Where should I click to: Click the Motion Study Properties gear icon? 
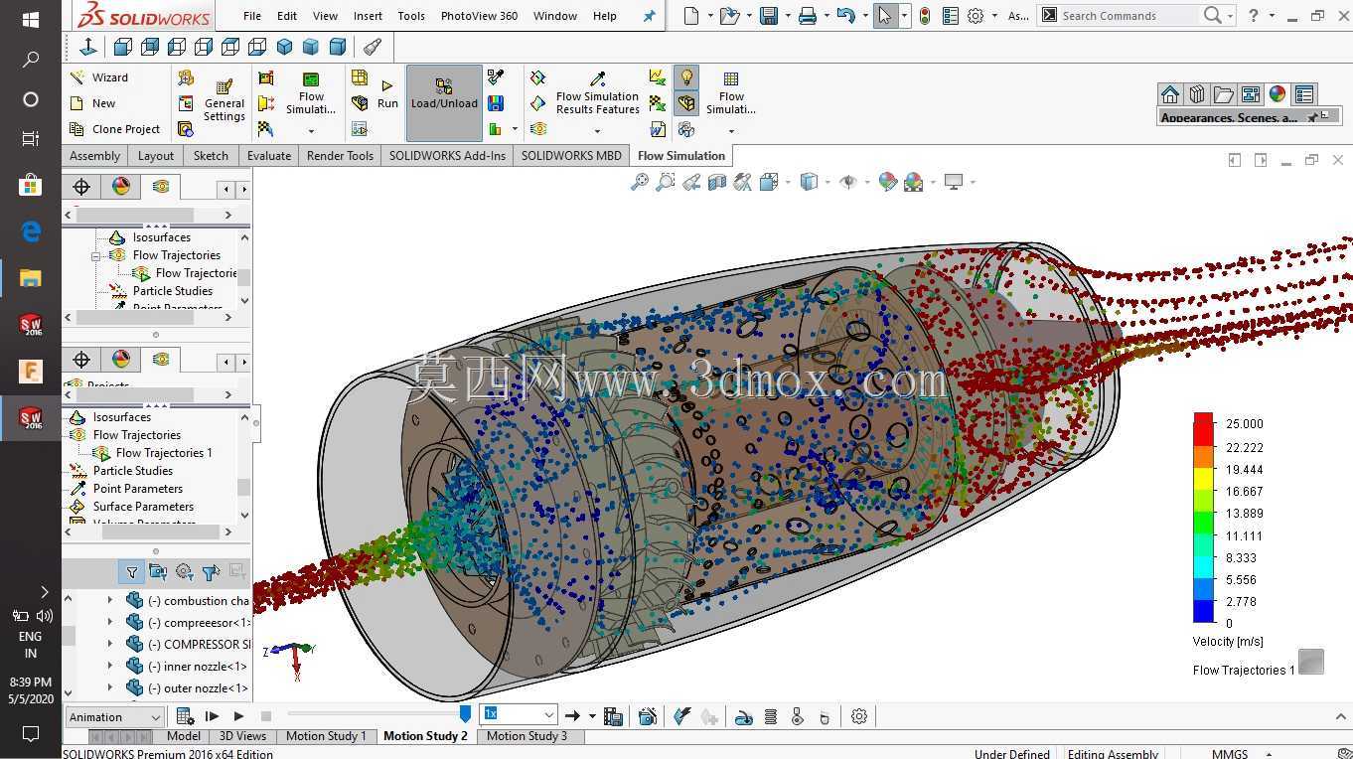click(x=859, y=716)
